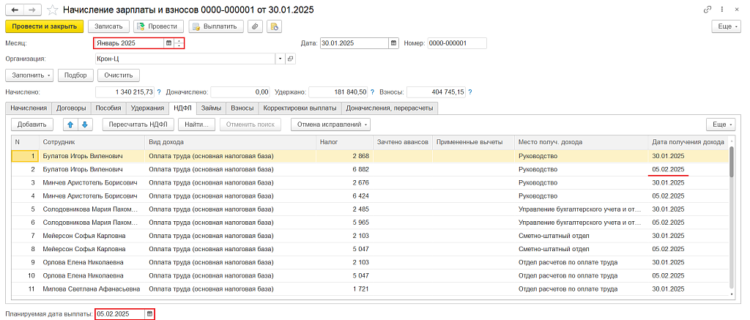Open calendar picker in Месяц field
Viewport: 750px width, 320px height.
pos(168,43)
